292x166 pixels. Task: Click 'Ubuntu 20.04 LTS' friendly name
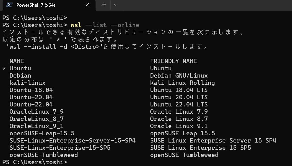(x=179, y=97)
